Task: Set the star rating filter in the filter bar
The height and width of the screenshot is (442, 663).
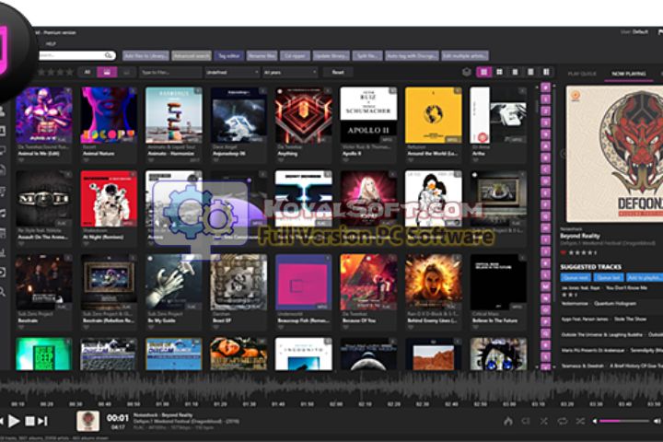Action: click(55, 73)
